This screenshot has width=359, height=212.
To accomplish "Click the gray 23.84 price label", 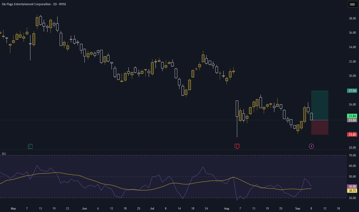I will [352, 120].
